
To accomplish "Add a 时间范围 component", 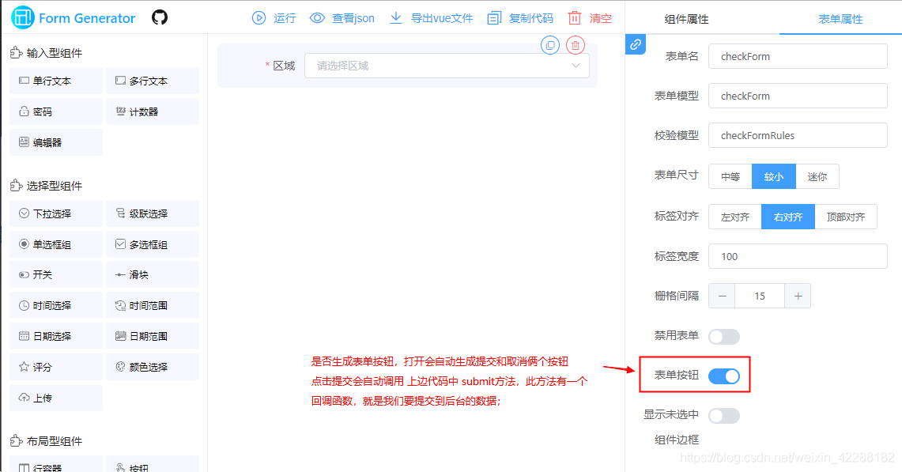I will [x=153, y=306].
